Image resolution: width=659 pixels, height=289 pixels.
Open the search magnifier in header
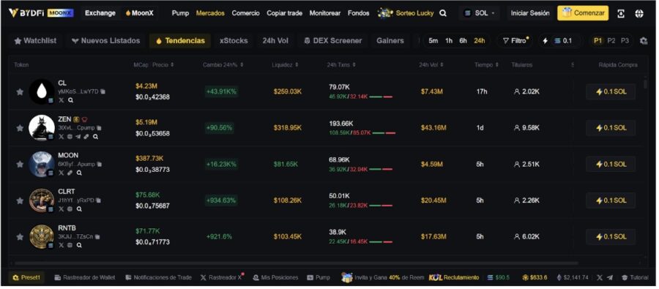click(442, 13)
